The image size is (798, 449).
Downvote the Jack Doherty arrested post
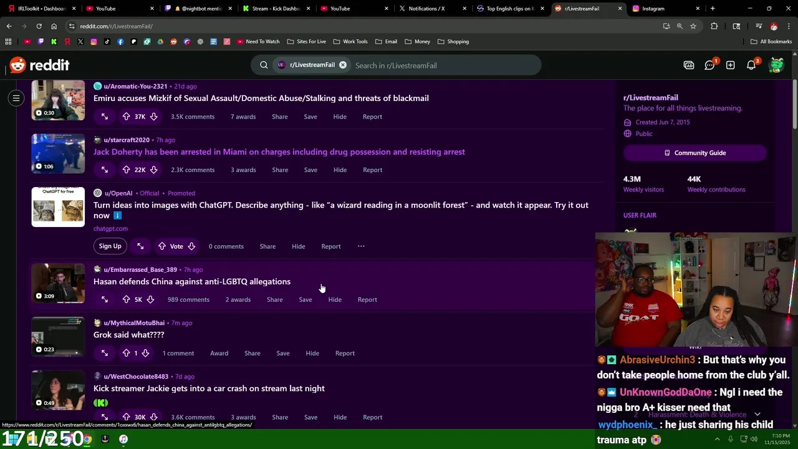pyautogui.click(x=153, y=170)
